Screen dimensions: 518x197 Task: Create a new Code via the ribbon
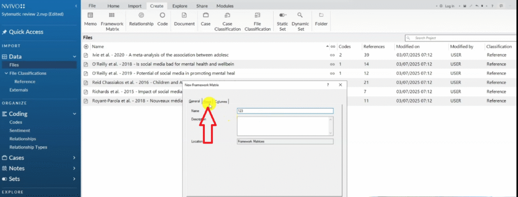tap(162, 20)
